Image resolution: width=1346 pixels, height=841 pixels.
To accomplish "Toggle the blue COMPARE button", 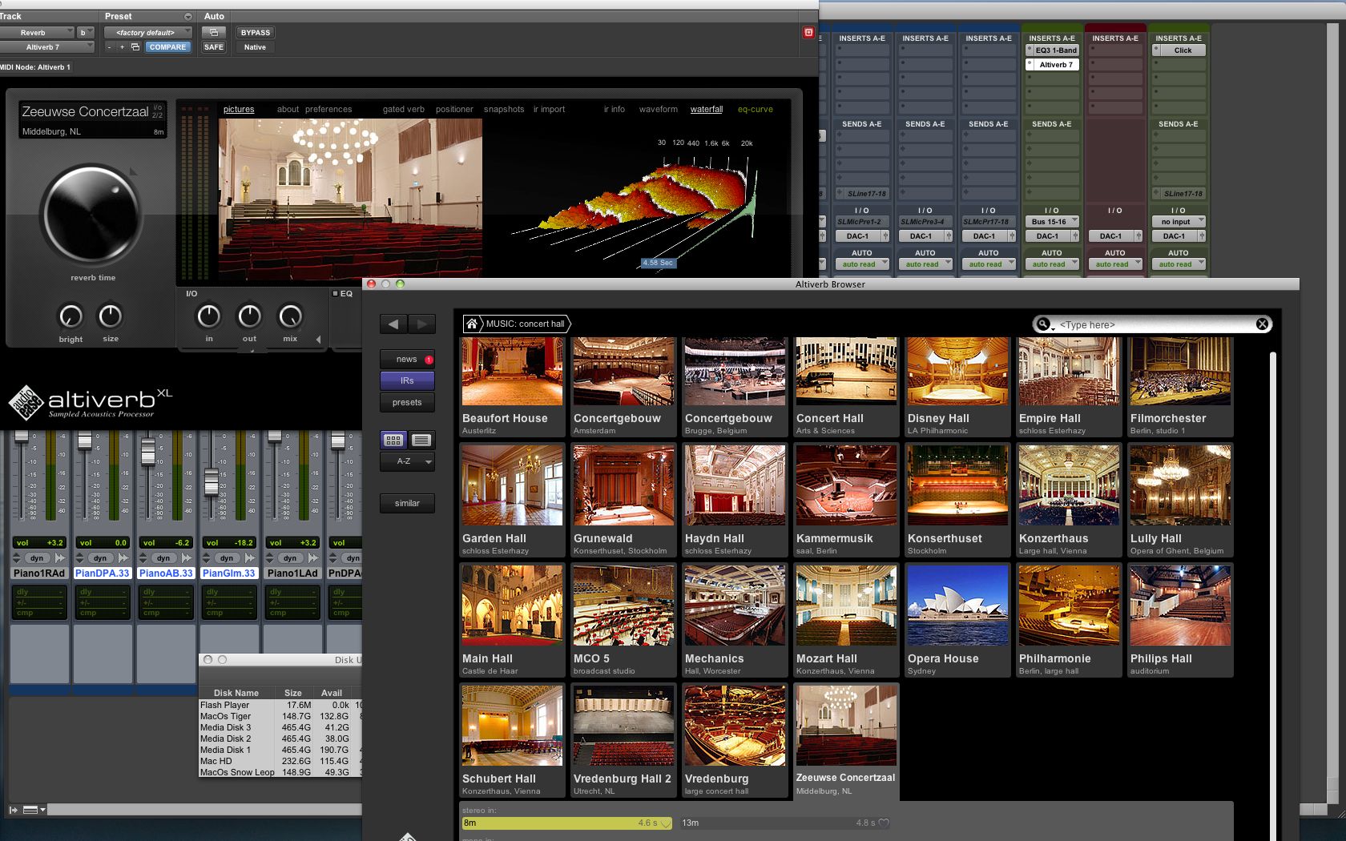I will click(167, 47).
